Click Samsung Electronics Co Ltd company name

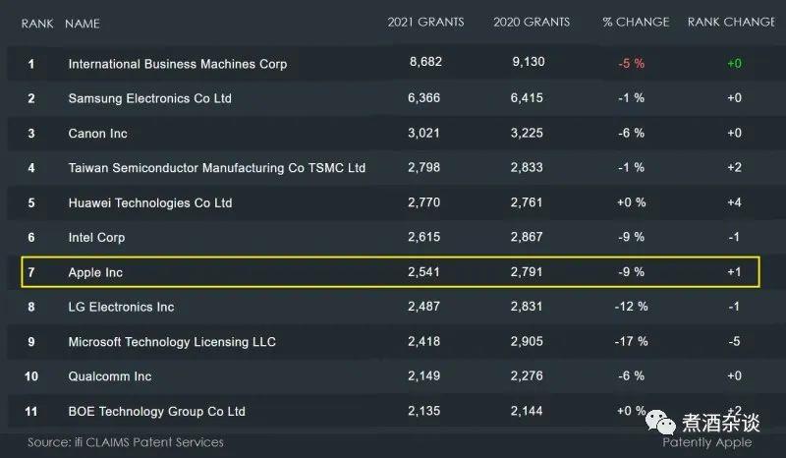(x=149, y=98)
